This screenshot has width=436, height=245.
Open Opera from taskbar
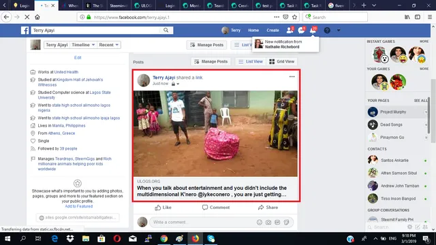coord(117,239)
